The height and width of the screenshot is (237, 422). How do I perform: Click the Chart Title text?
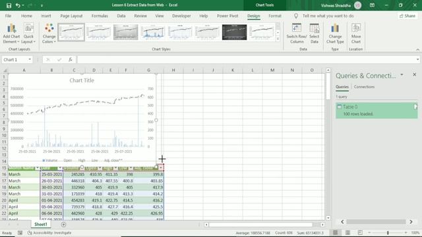pos(82,80)
